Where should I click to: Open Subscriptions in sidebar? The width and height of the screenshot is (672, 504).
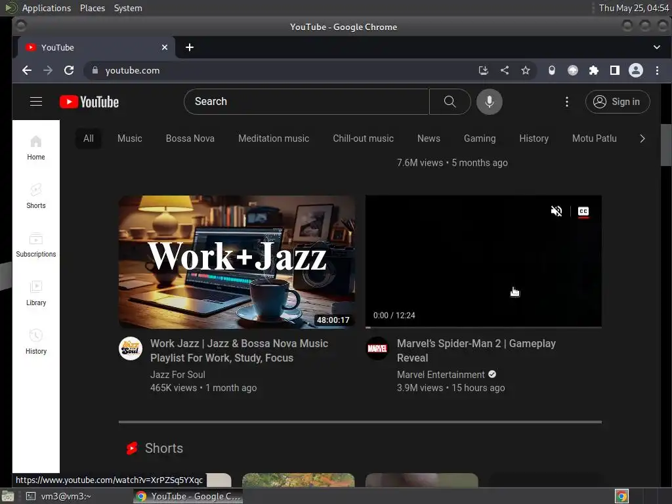click(x=36, y=245)
